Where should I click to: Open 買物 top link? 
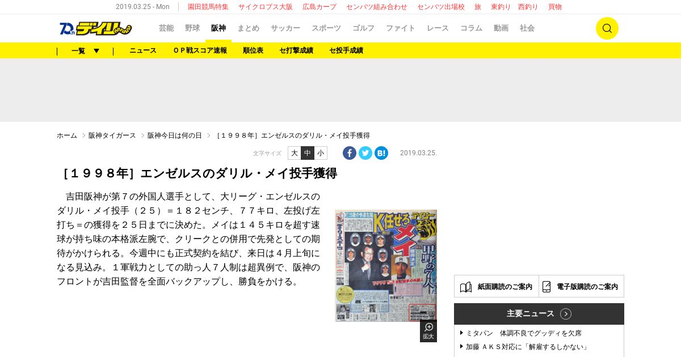(555, 7)
